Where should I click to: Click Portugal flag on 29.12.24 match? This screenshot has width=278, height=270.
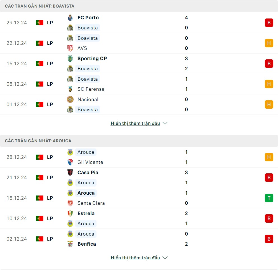[39, 23]
